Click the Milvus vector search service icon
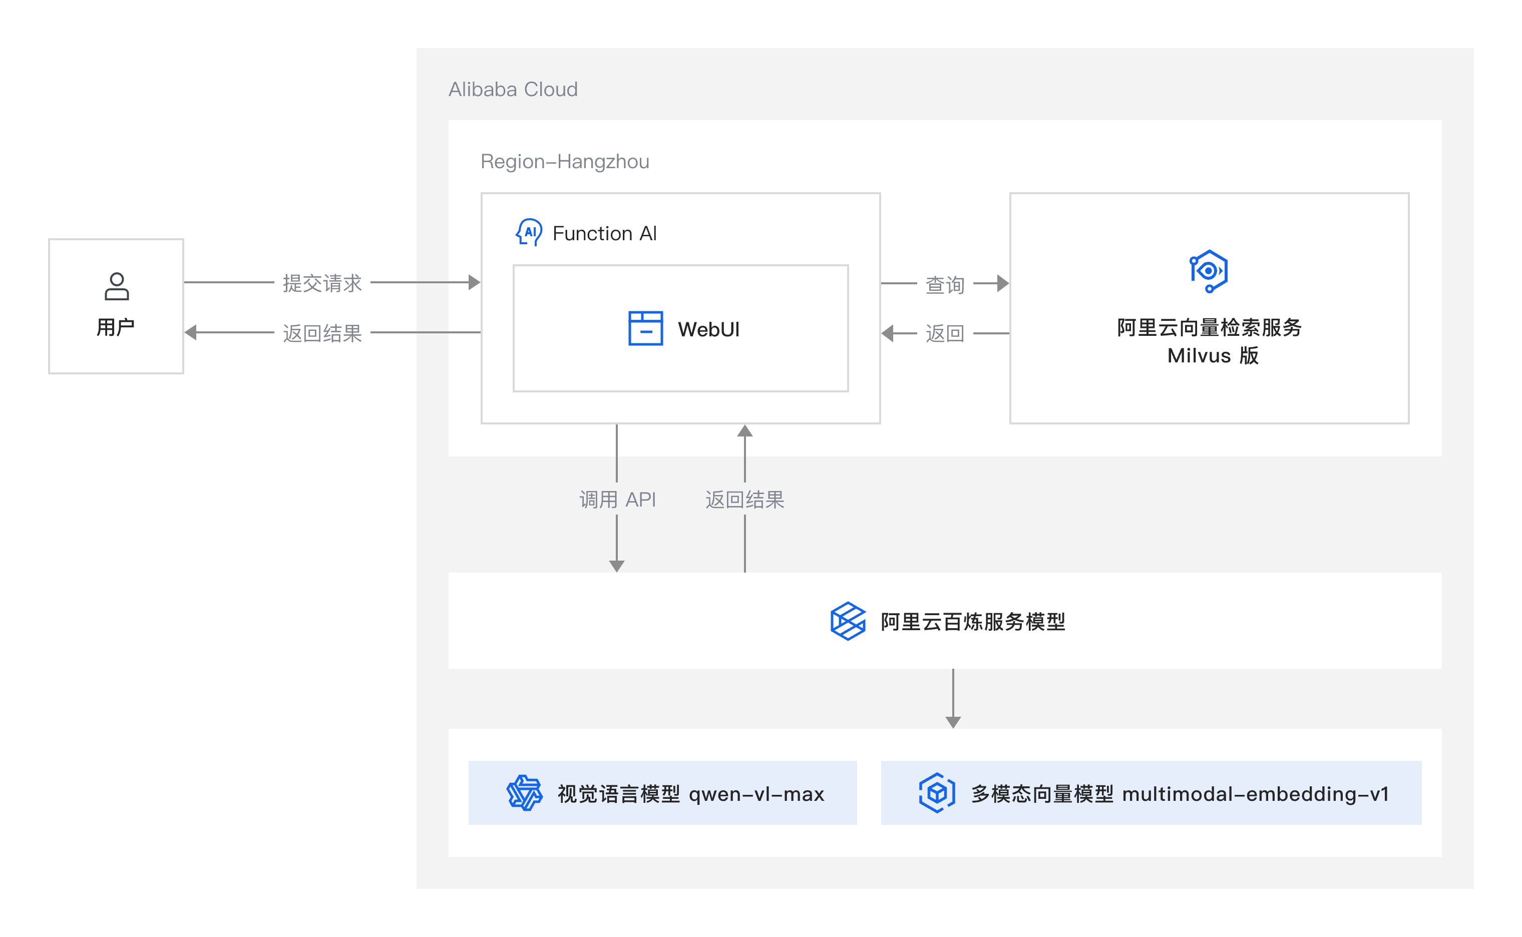 (1209, 271)
